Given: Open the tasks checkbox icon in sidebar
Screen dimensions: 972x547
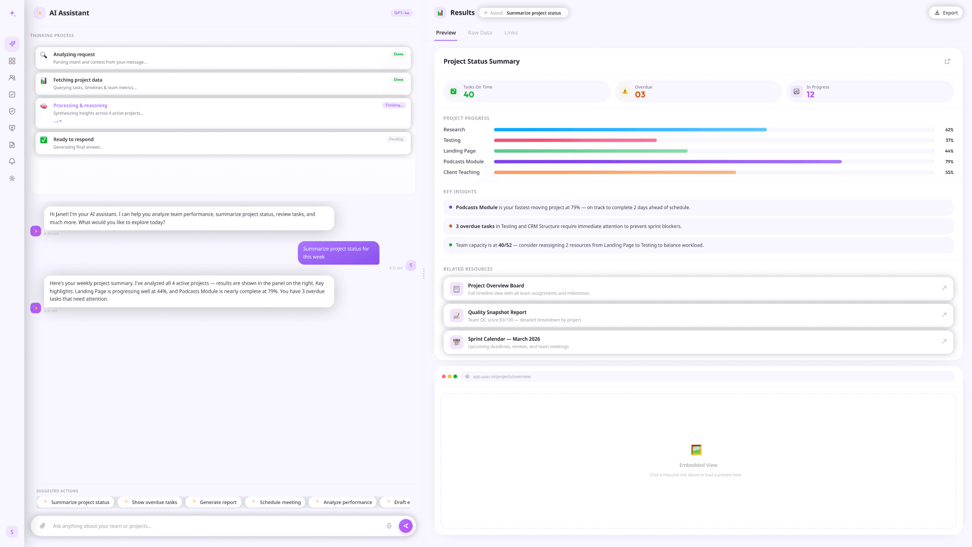Looking at the screenshot, I should pos(12,95).
